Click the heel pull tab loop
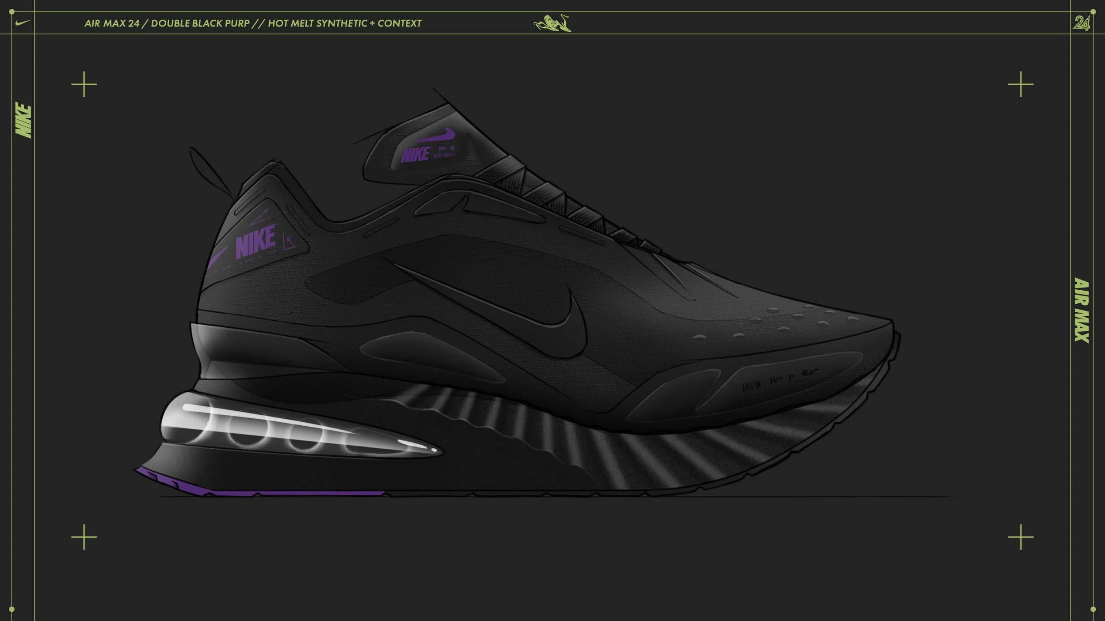The width and height of the screenshot is (1105, 621). (x=211, y=172)
